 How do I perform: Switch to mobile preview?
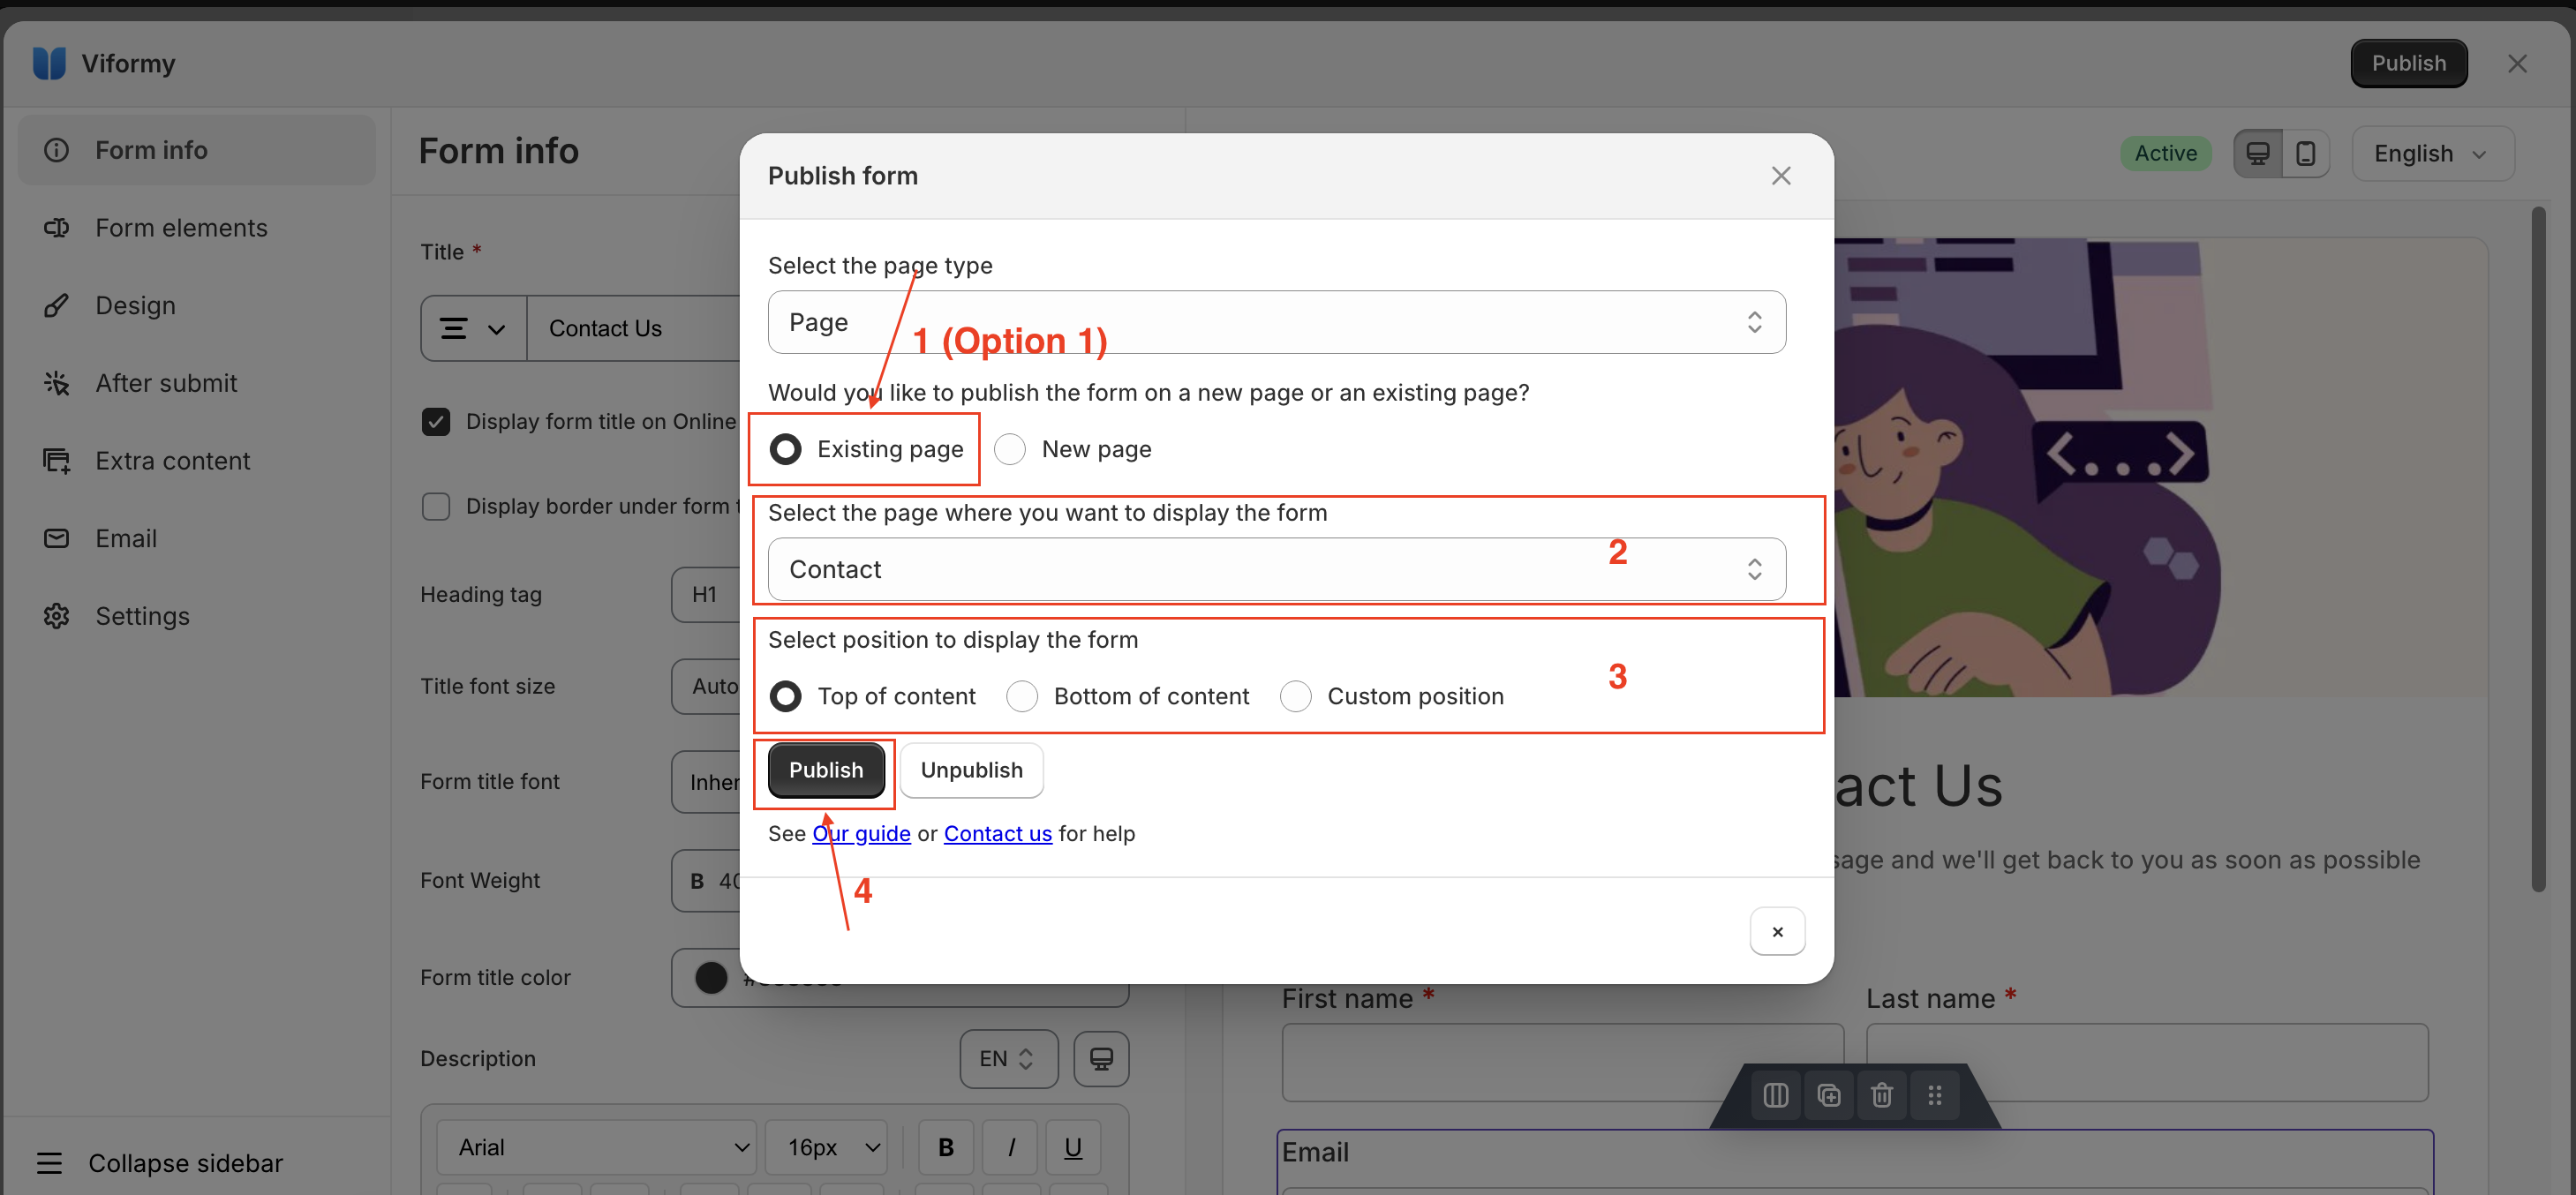[x=2305, y=153]
